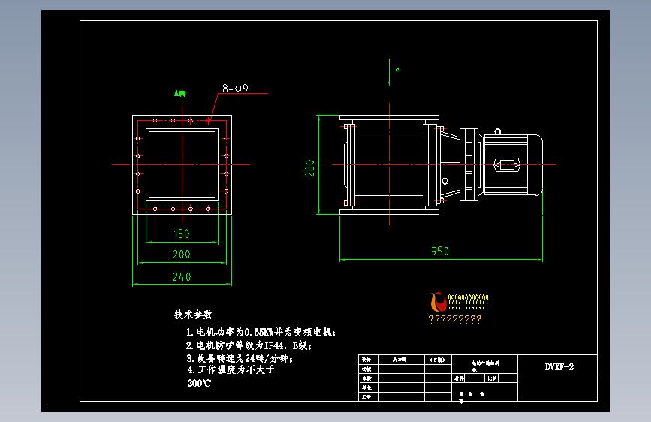The width and height of the screenshot is (651, 422).
Task: Select the 8-ø9 hole callout text
Action: (235, 88)
